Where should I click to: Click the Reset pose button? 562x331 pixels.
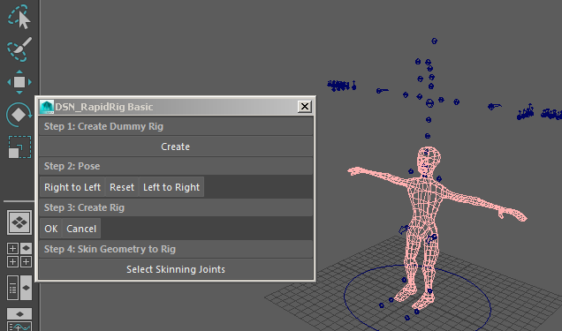click(122, 187)
